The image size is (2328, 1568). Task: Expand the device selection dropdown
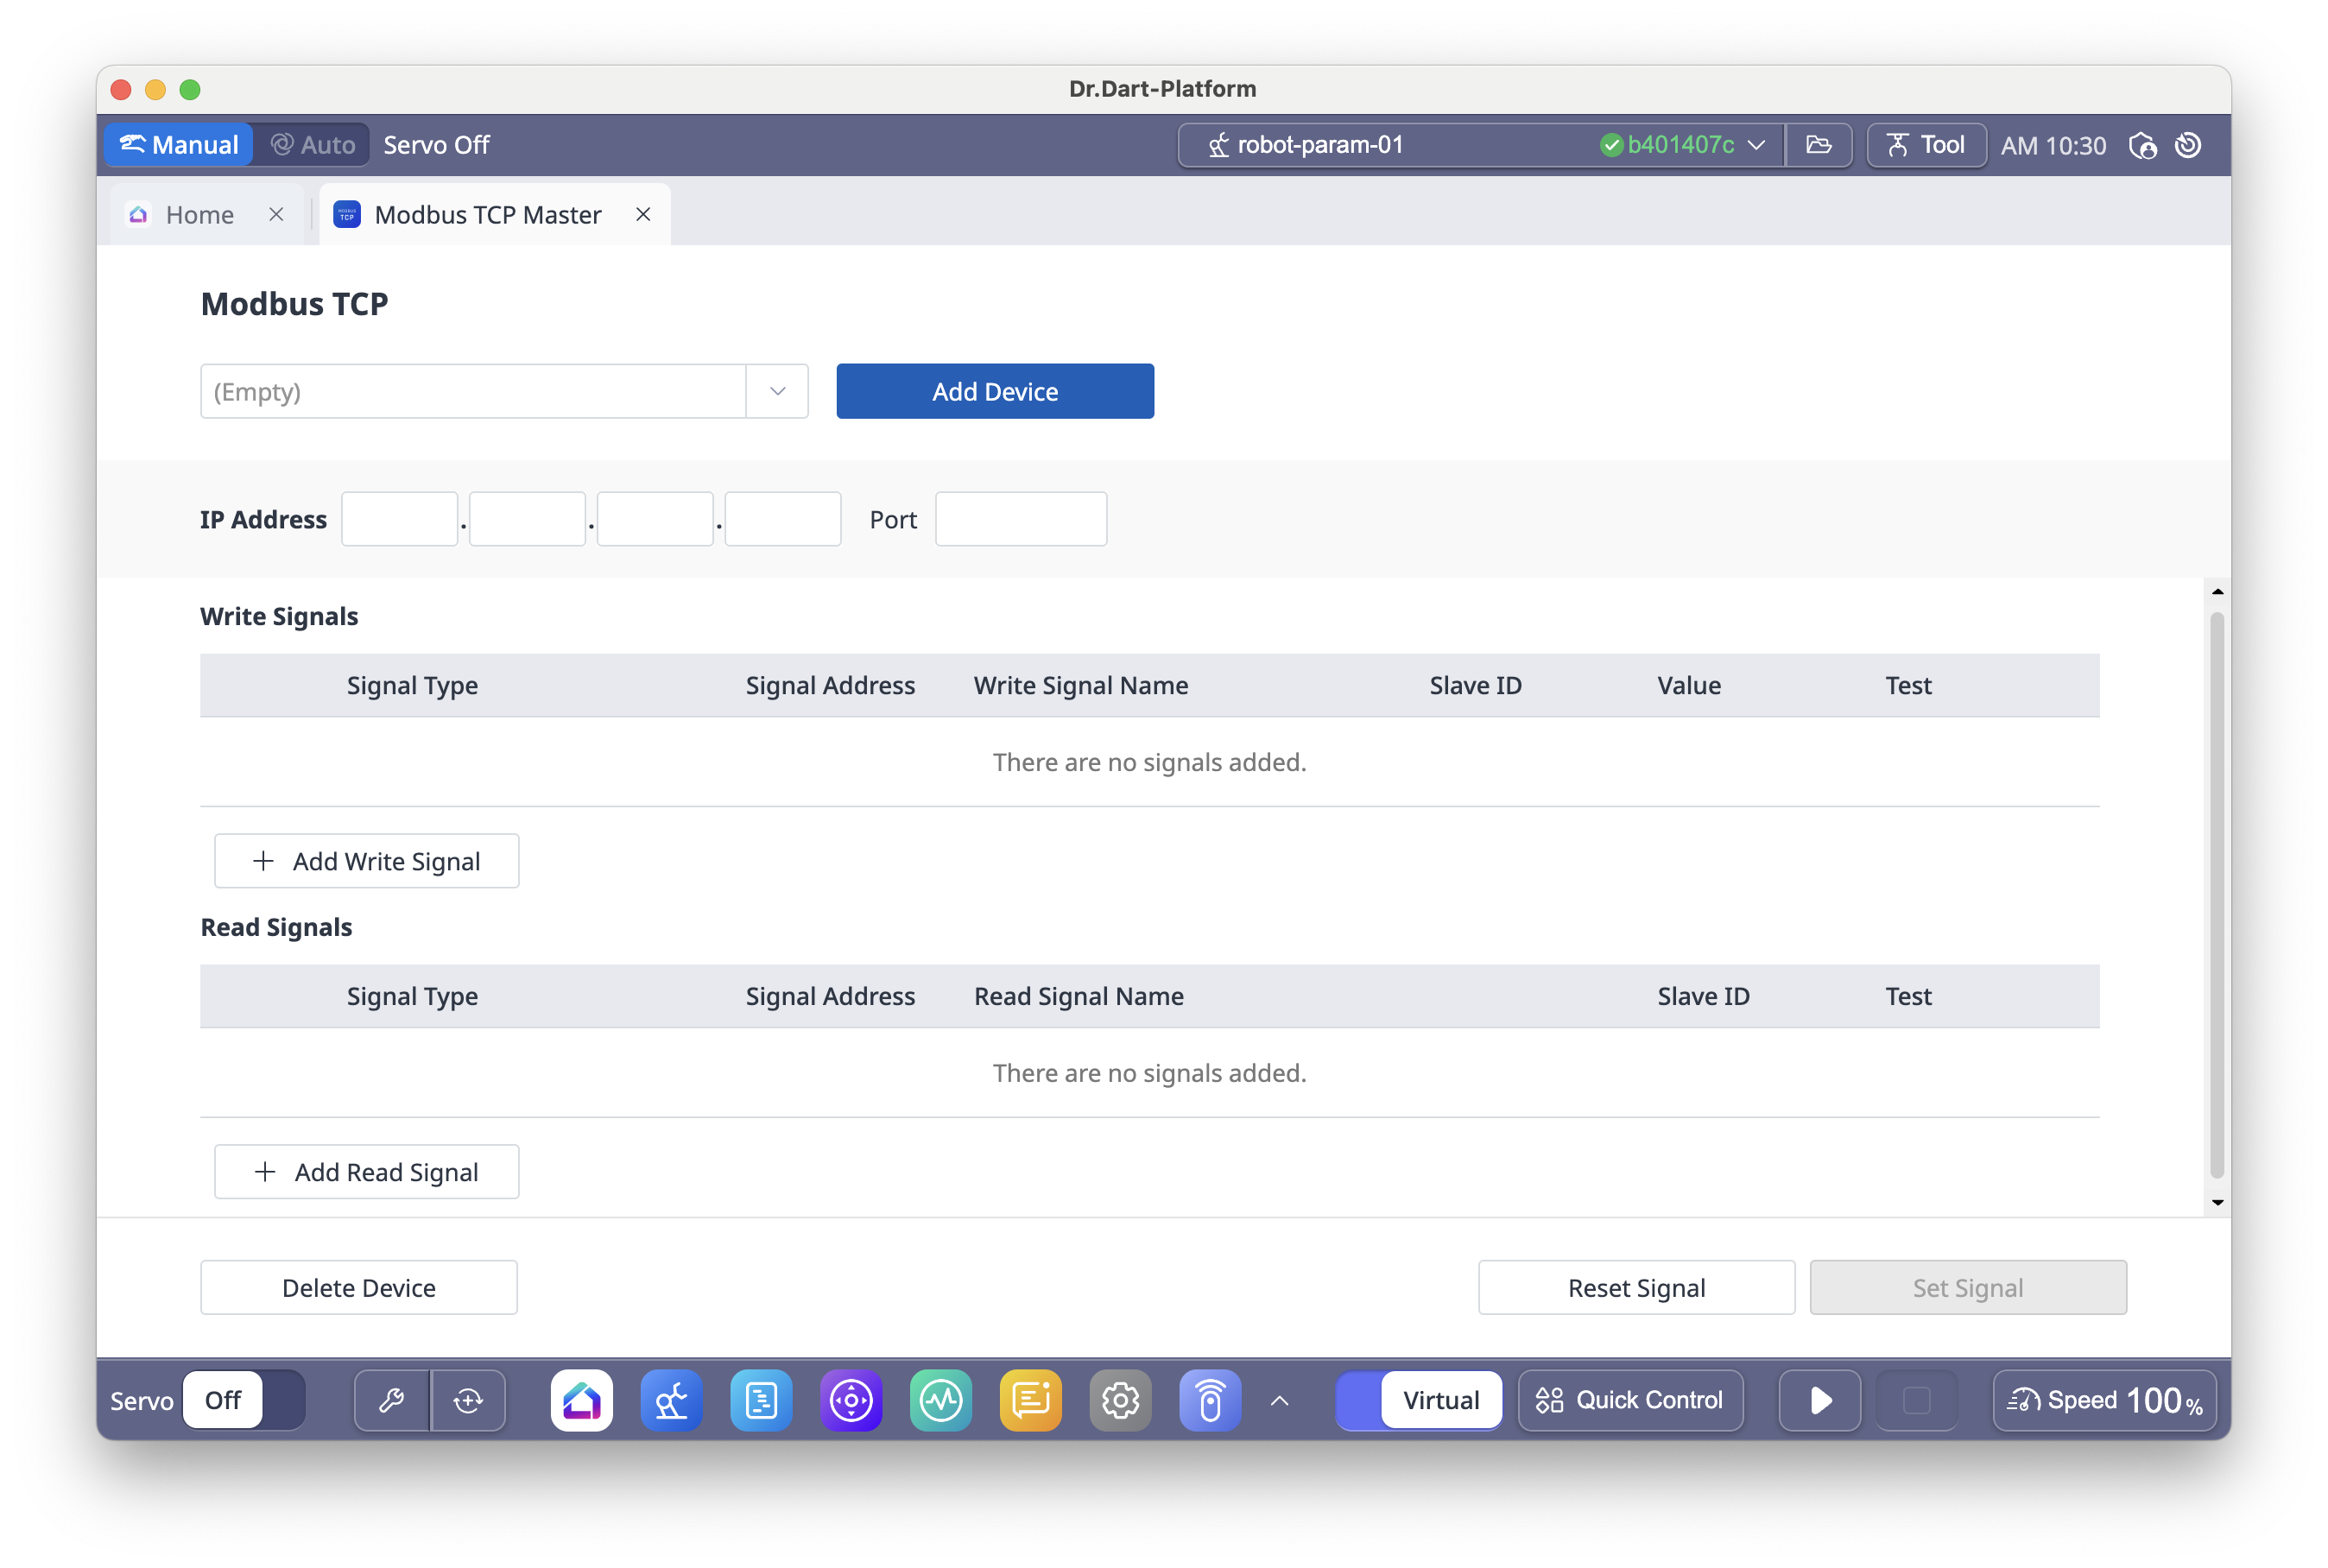click(777, 391)
